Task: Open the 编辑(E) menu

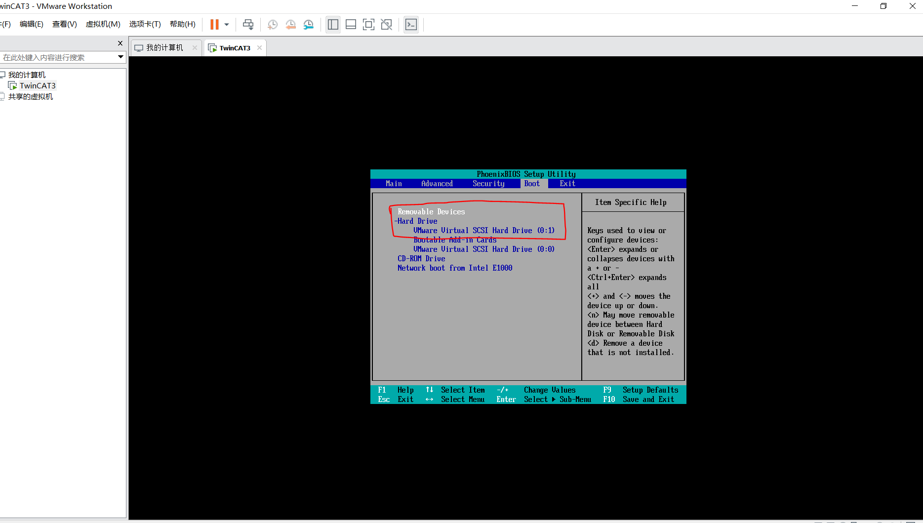Action: click(32, 24)
